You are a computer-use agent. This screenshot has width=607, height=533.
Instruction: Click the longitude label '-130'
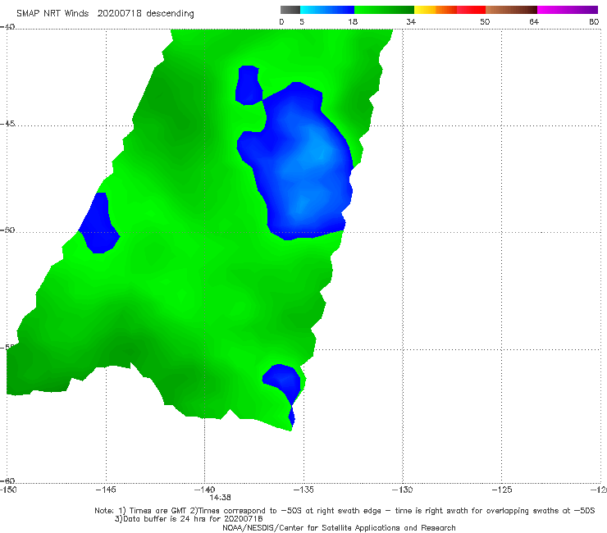pyautogui.click(x=402, y=490)
